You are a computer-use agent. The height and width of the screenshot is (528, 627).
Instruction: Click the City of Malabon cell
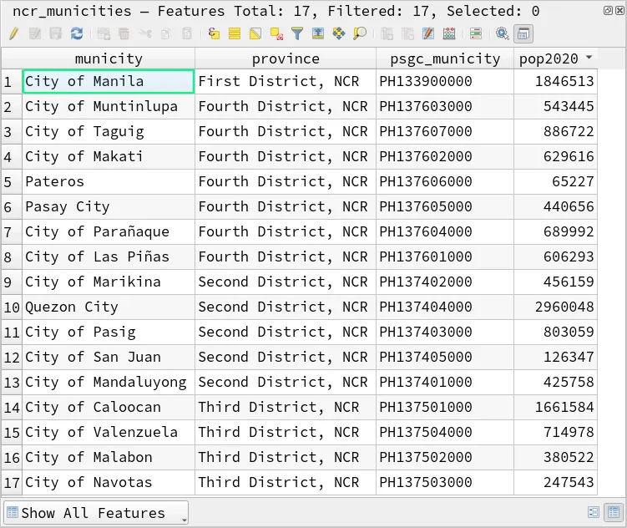(x=109, y=457)
